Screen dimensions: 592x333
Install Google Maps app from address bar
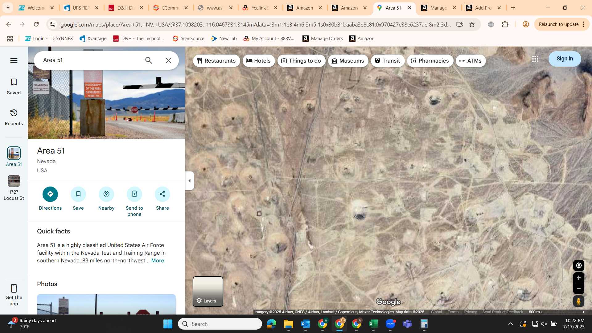click(459, 24)
